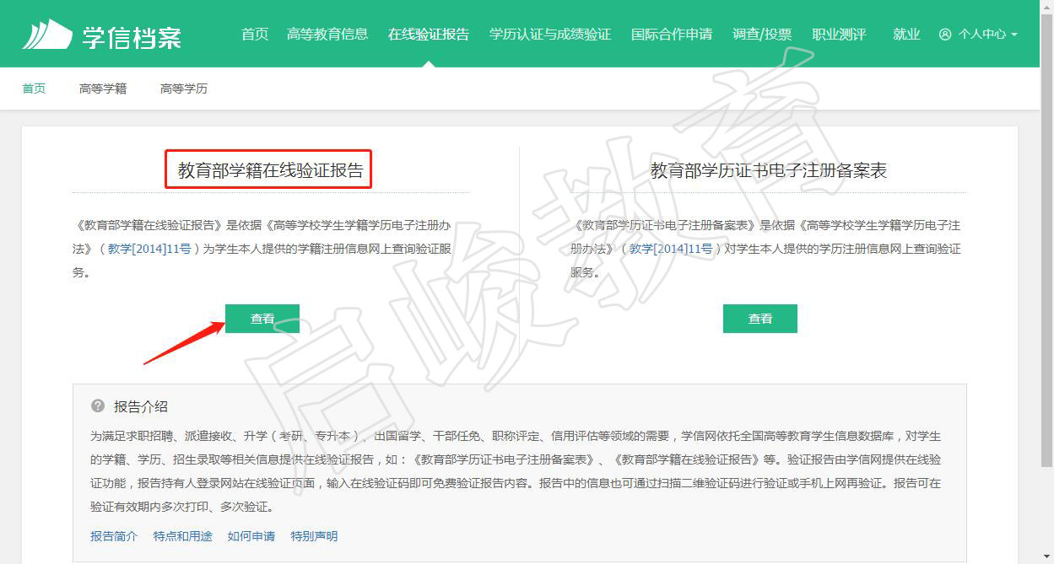Click the question mark icon beside 报告介绍

98,406
